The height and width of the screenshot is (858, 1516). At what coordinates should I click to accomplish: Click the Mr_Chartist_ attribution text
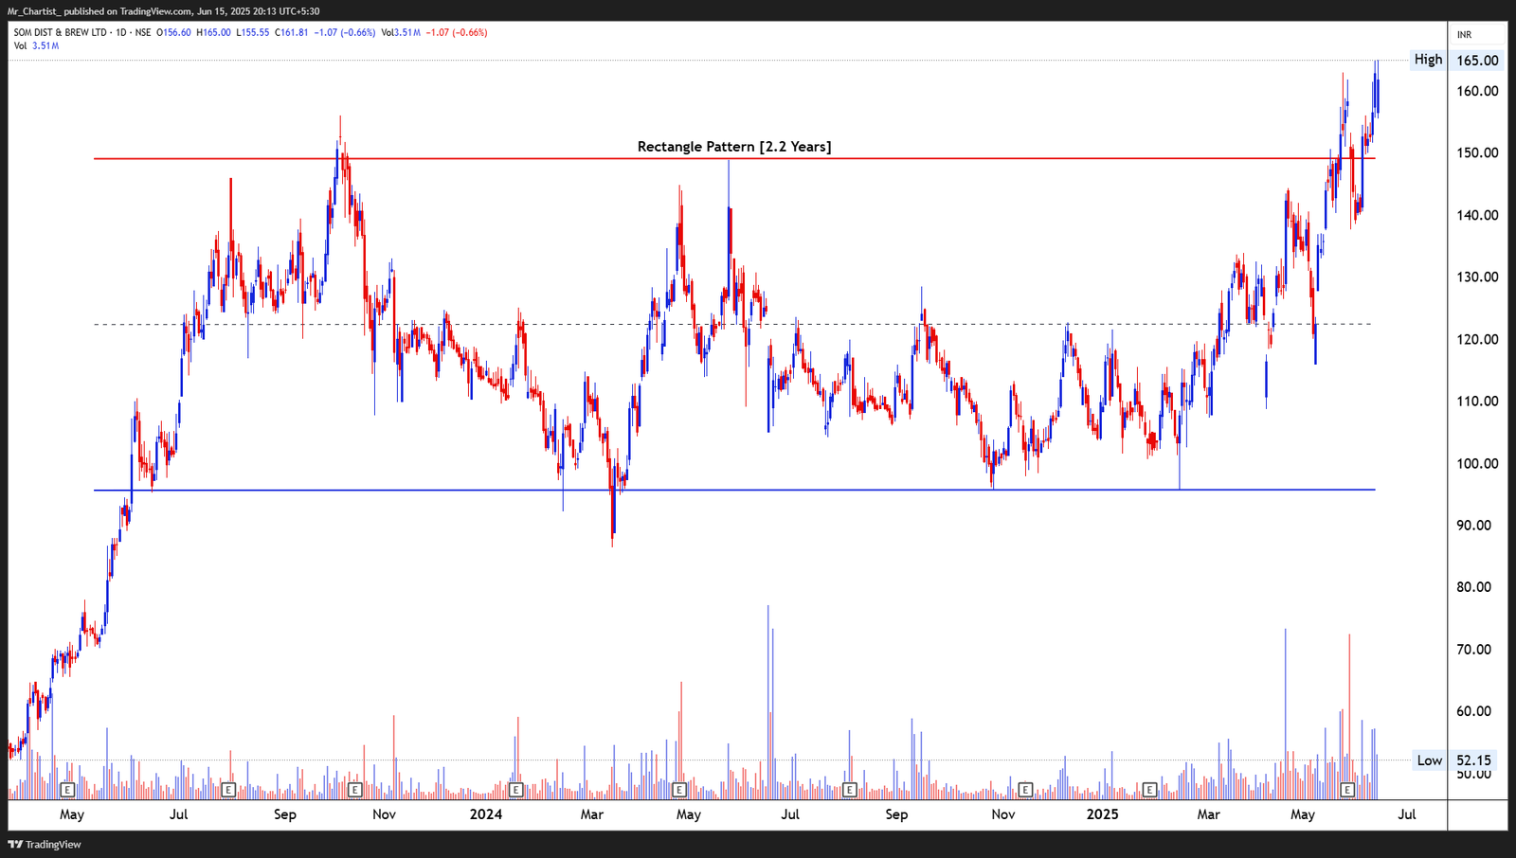point(35,12)
